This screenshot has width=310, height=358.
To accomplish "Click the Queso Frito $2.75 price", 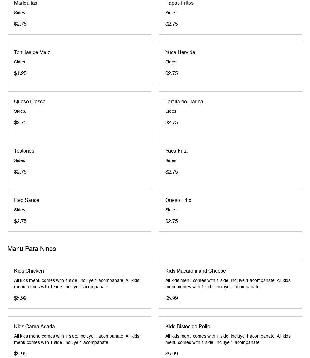I will 172,221.
